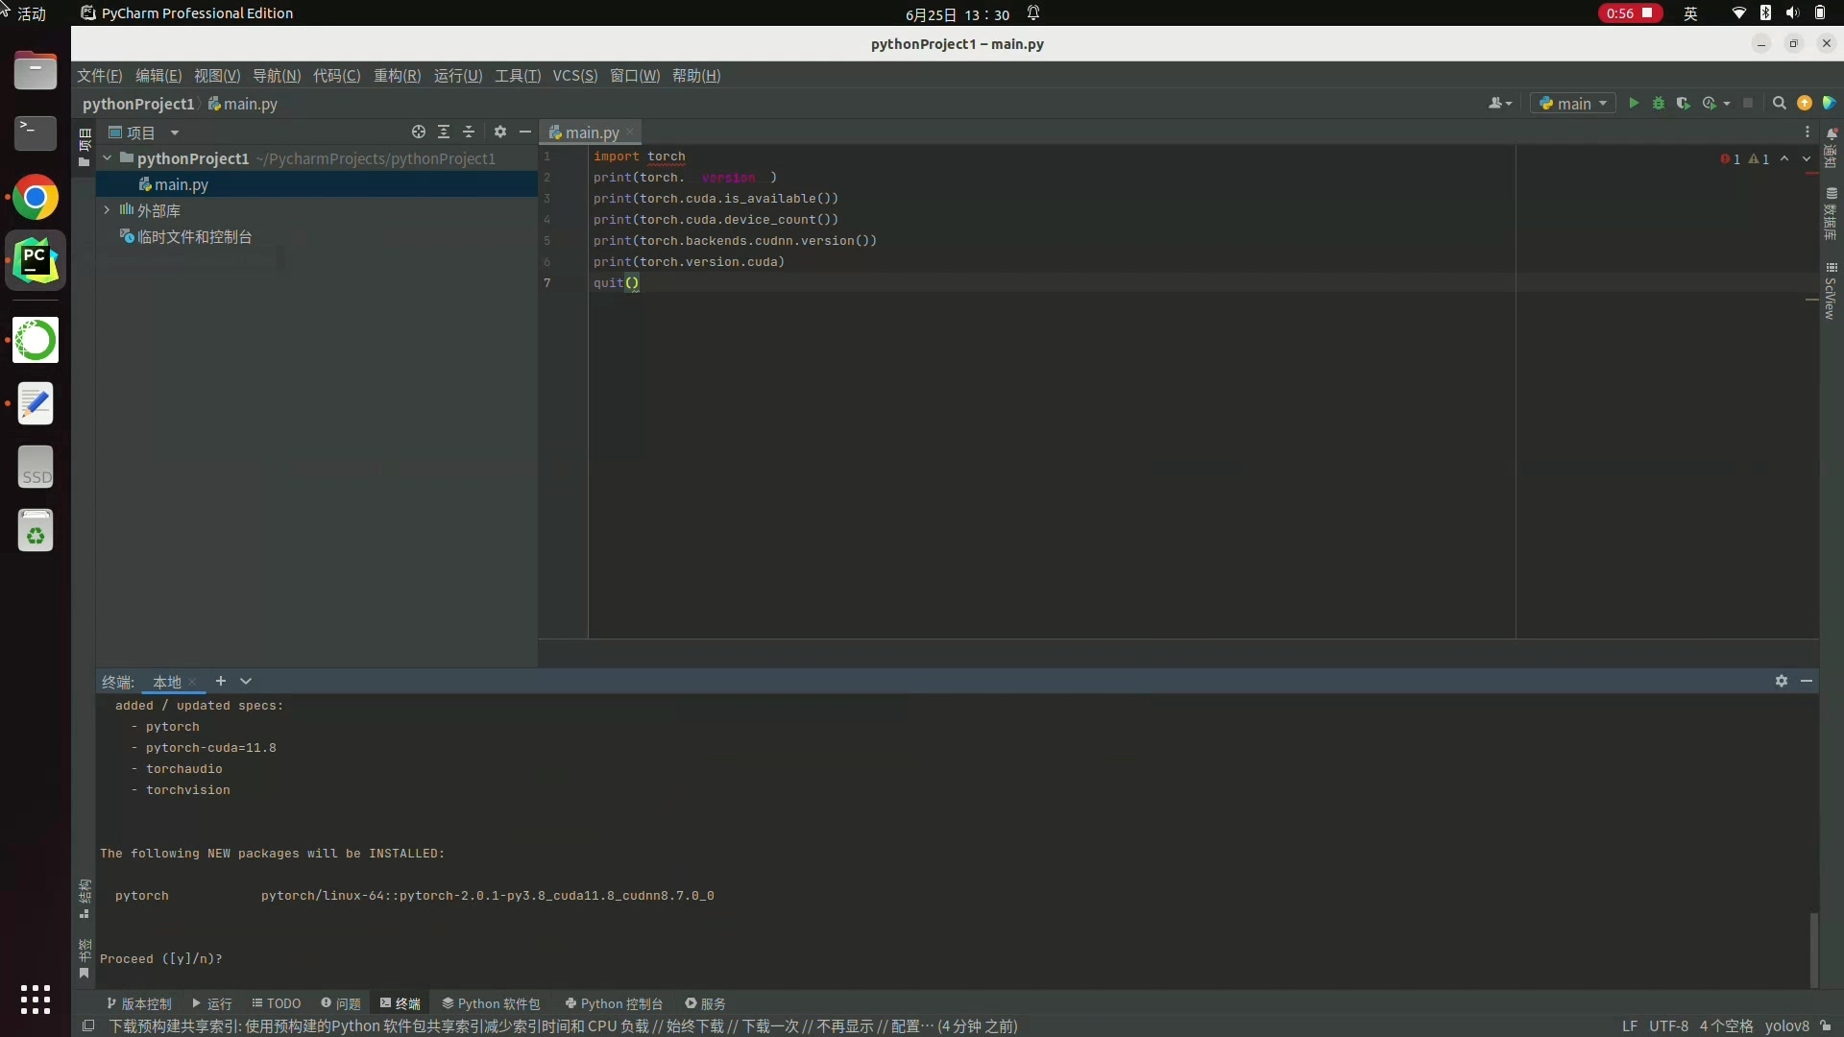Click the orange IDE update arrow icon
Screen dimensions: 1844x1037
1805,104
